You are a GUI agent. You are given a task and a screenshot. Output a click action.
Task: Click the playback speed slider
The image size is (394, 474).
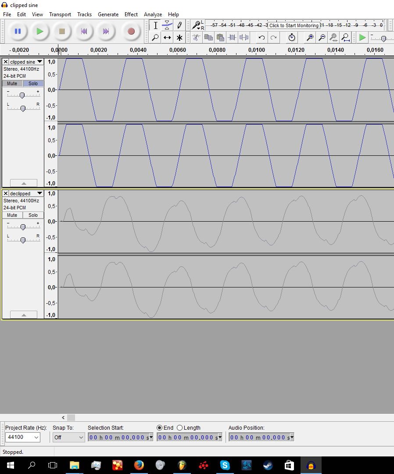(x=383, y=39)
